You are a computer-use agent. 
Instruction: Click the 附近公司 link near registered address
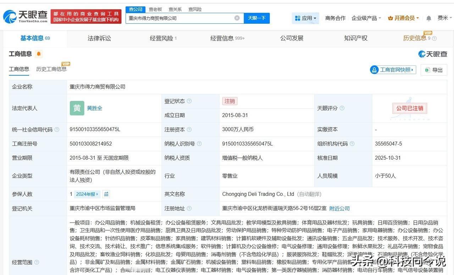pyautogui.click(x=339, y=208)
